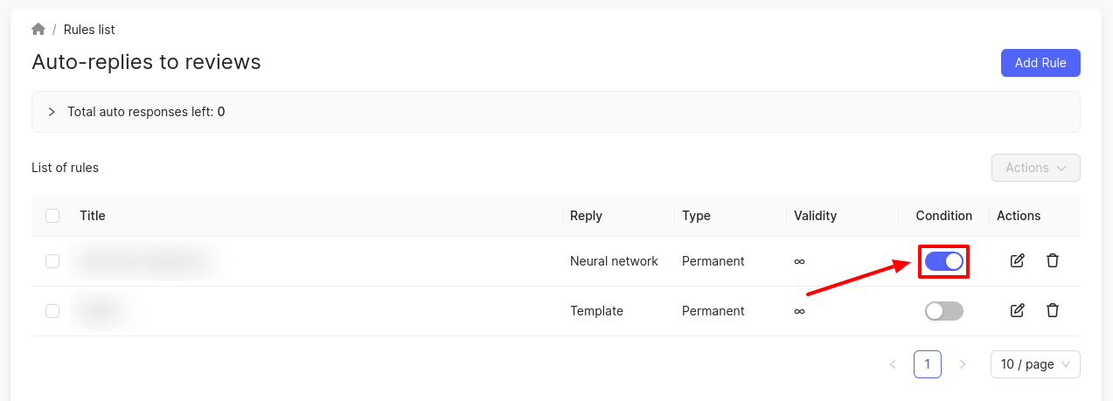The width and height of the screenshot is (1113, 401).
Task: Go to next page arrow
Action: (x=963, y=364)
